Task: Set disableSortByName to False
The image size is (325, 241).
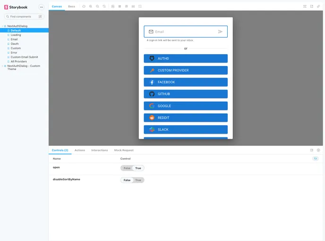Action: pos(127,180)
